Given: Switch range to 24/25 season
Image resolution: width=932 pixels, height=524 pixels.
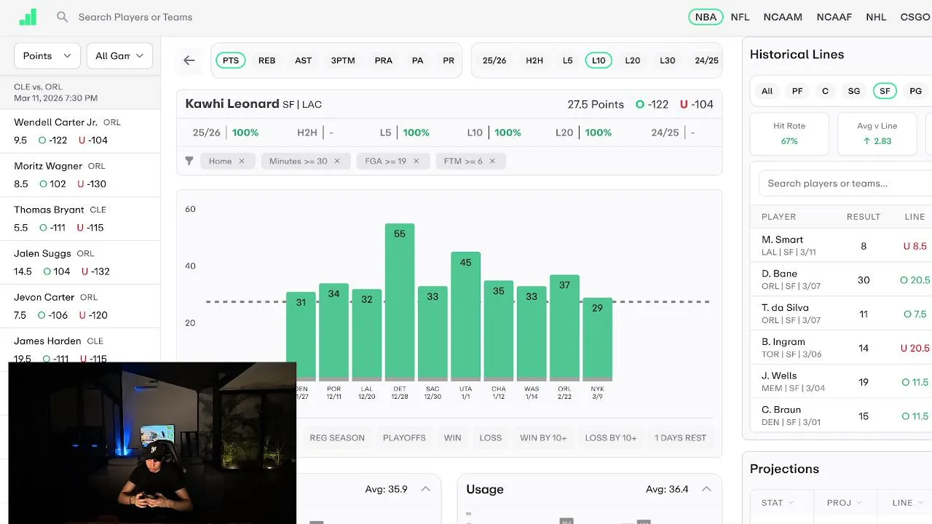Looking at the screenshot, I should click(x=706, y=60).
